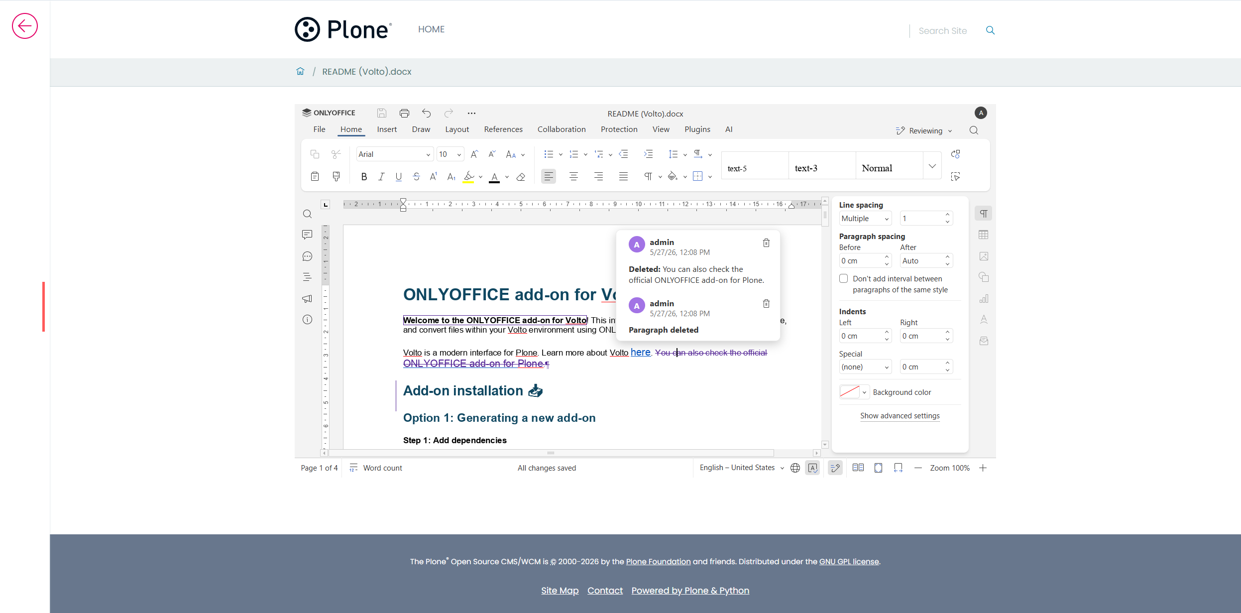Switch to the Layout tab
Image resolution: width=1241 pixels, height=613 pixels.
pyautogui.click(x=457, y=129)
